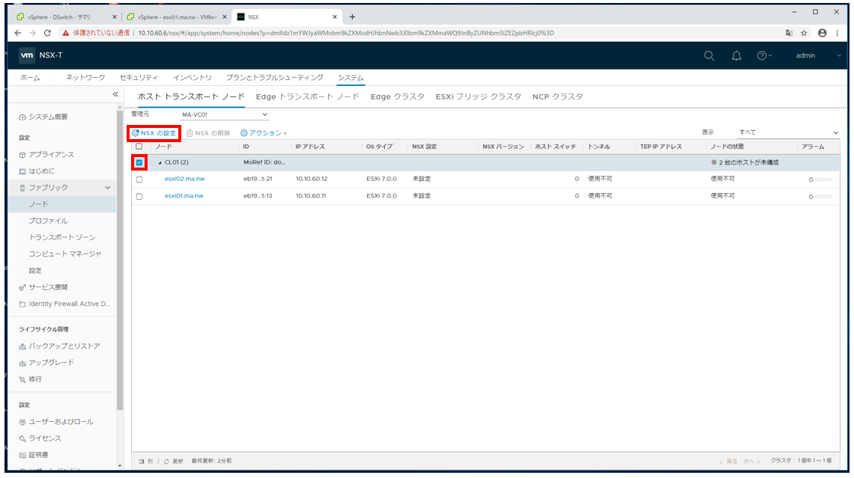Click the sidebar vertical scrollbar
Screen dimensions: 854x478
[x=120, y=261]
